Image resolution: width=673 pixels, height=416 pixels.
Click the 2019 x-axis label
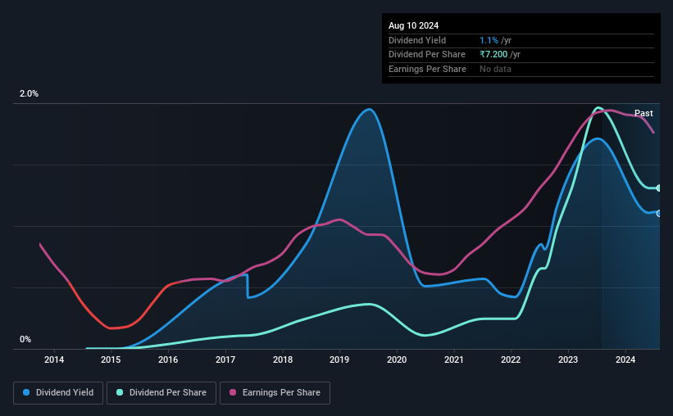(x=339, y=359)
